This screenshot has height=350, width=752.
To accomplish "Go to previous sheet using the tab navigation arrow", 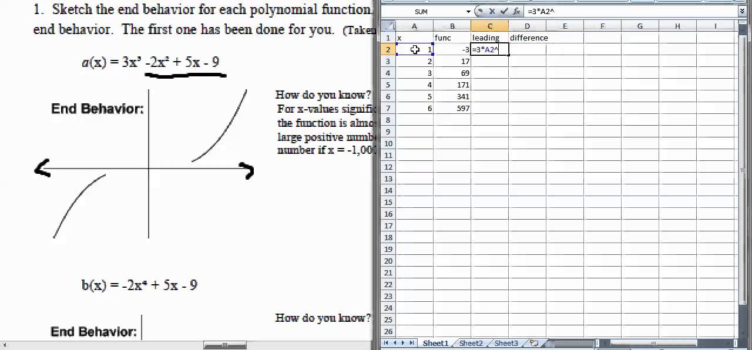I will (395, 343).
